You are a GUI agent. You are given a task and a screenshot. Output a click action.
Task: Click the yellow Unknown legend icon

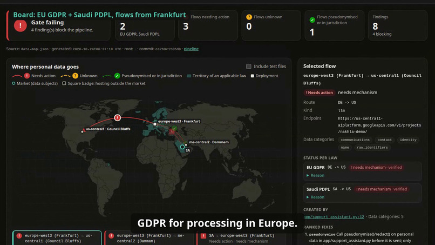click(75, 76)
